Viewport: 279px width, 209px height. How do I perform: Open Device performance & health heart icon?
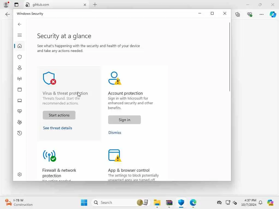(x=20, y=111)
